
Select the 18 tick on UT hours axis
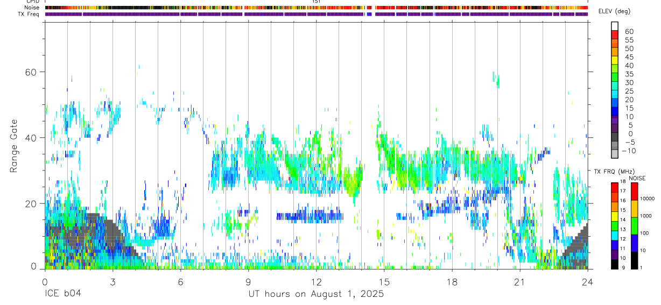point(452,281)
